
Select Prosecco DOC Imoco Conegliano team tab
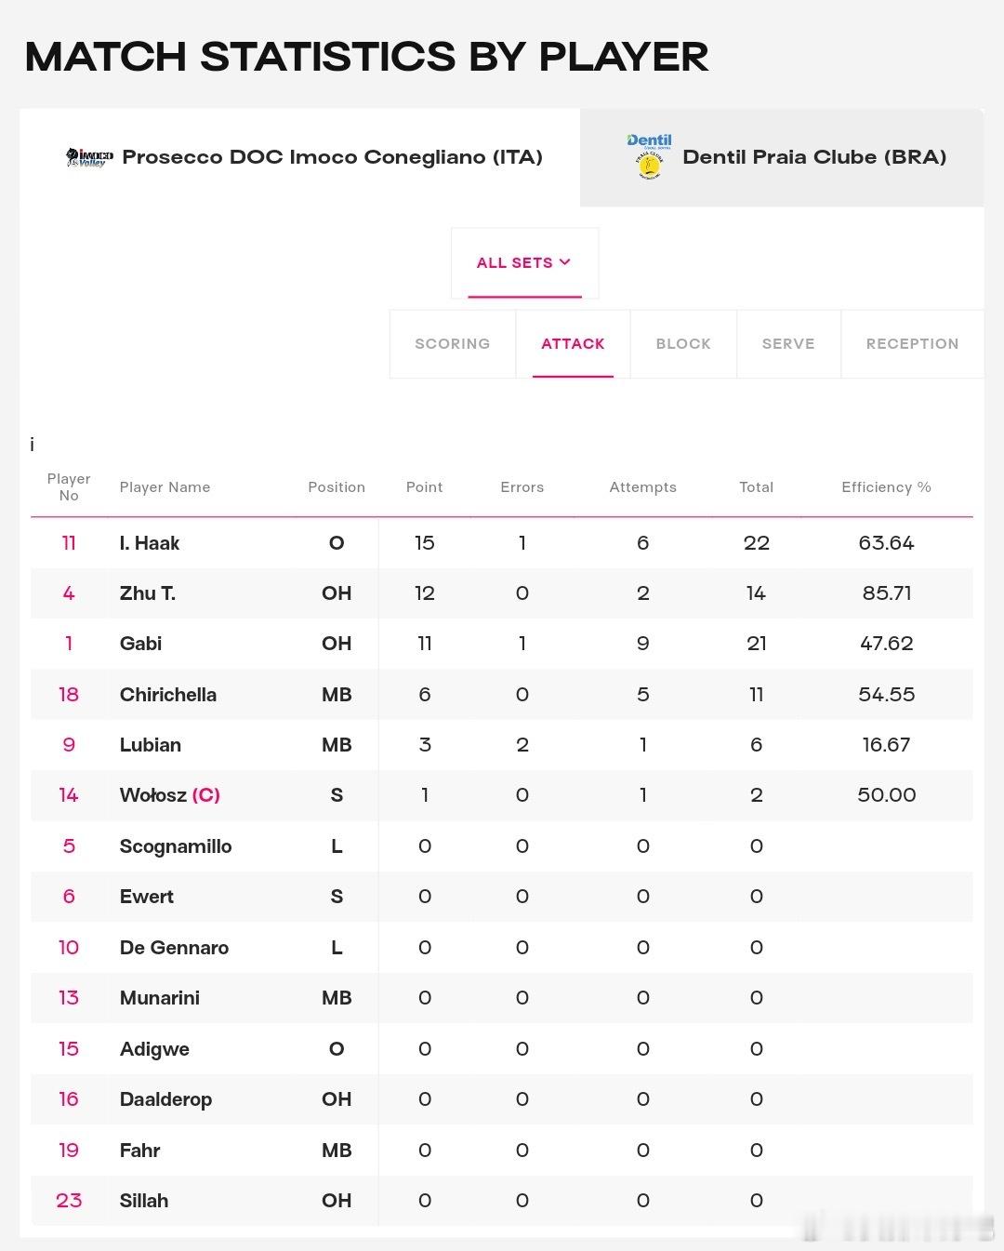point(332,157)
